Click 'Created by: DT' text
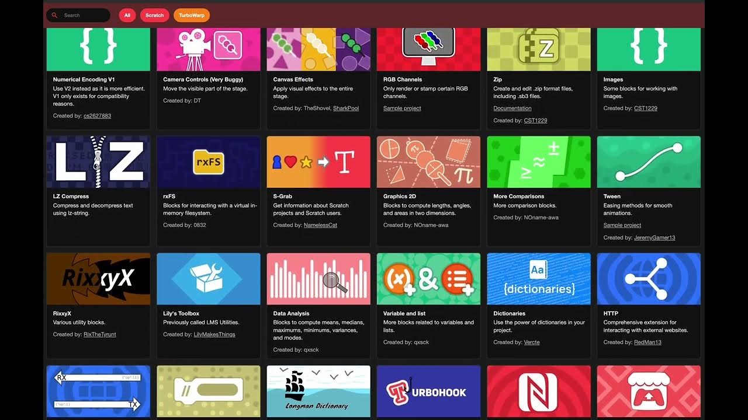The width and height of the screenshot is (748, 420). click(x=182, y=101)
